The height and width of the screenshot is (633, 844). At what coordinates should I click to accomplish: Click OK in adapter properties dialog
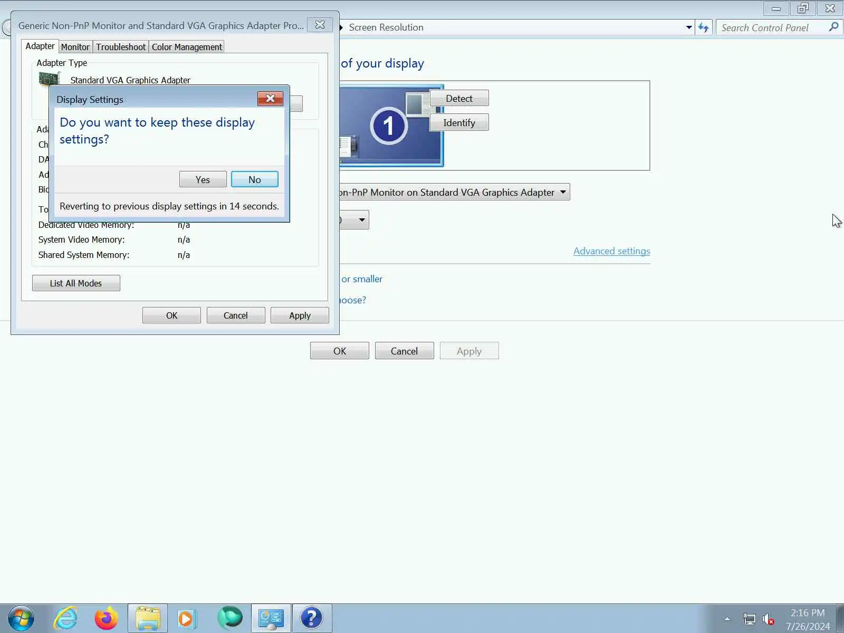point(171,315)
